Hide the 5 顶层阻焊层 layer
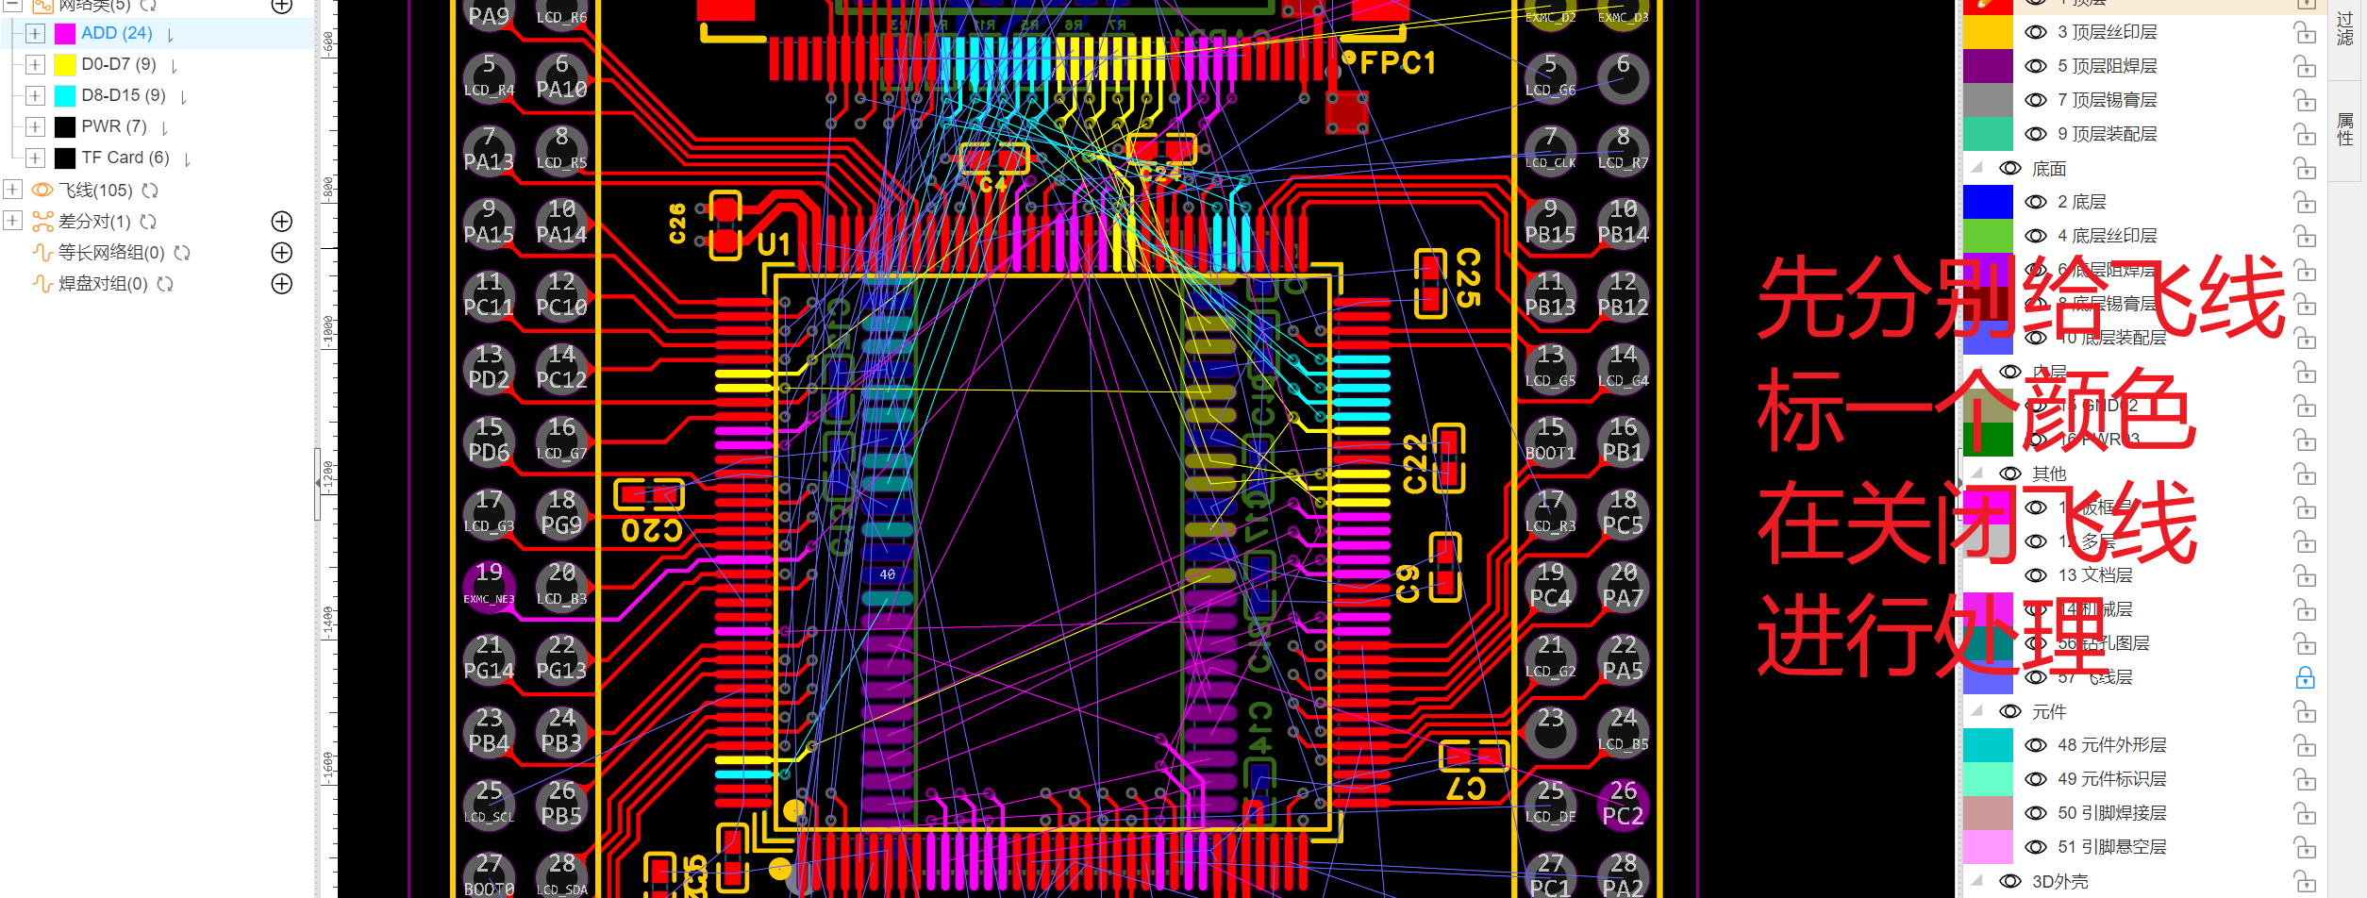The width and height of the screenshot is (2367, 898). (x=2036, y=66)
